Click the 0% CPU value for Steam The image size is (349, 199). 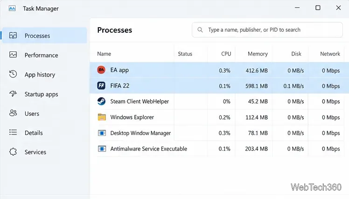coord(227,102)
